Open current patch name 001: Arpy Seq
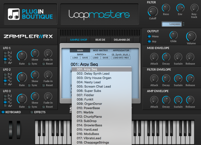Image resolution: width=201 pixels, height=145 pixels. click(x=84, y=64)
